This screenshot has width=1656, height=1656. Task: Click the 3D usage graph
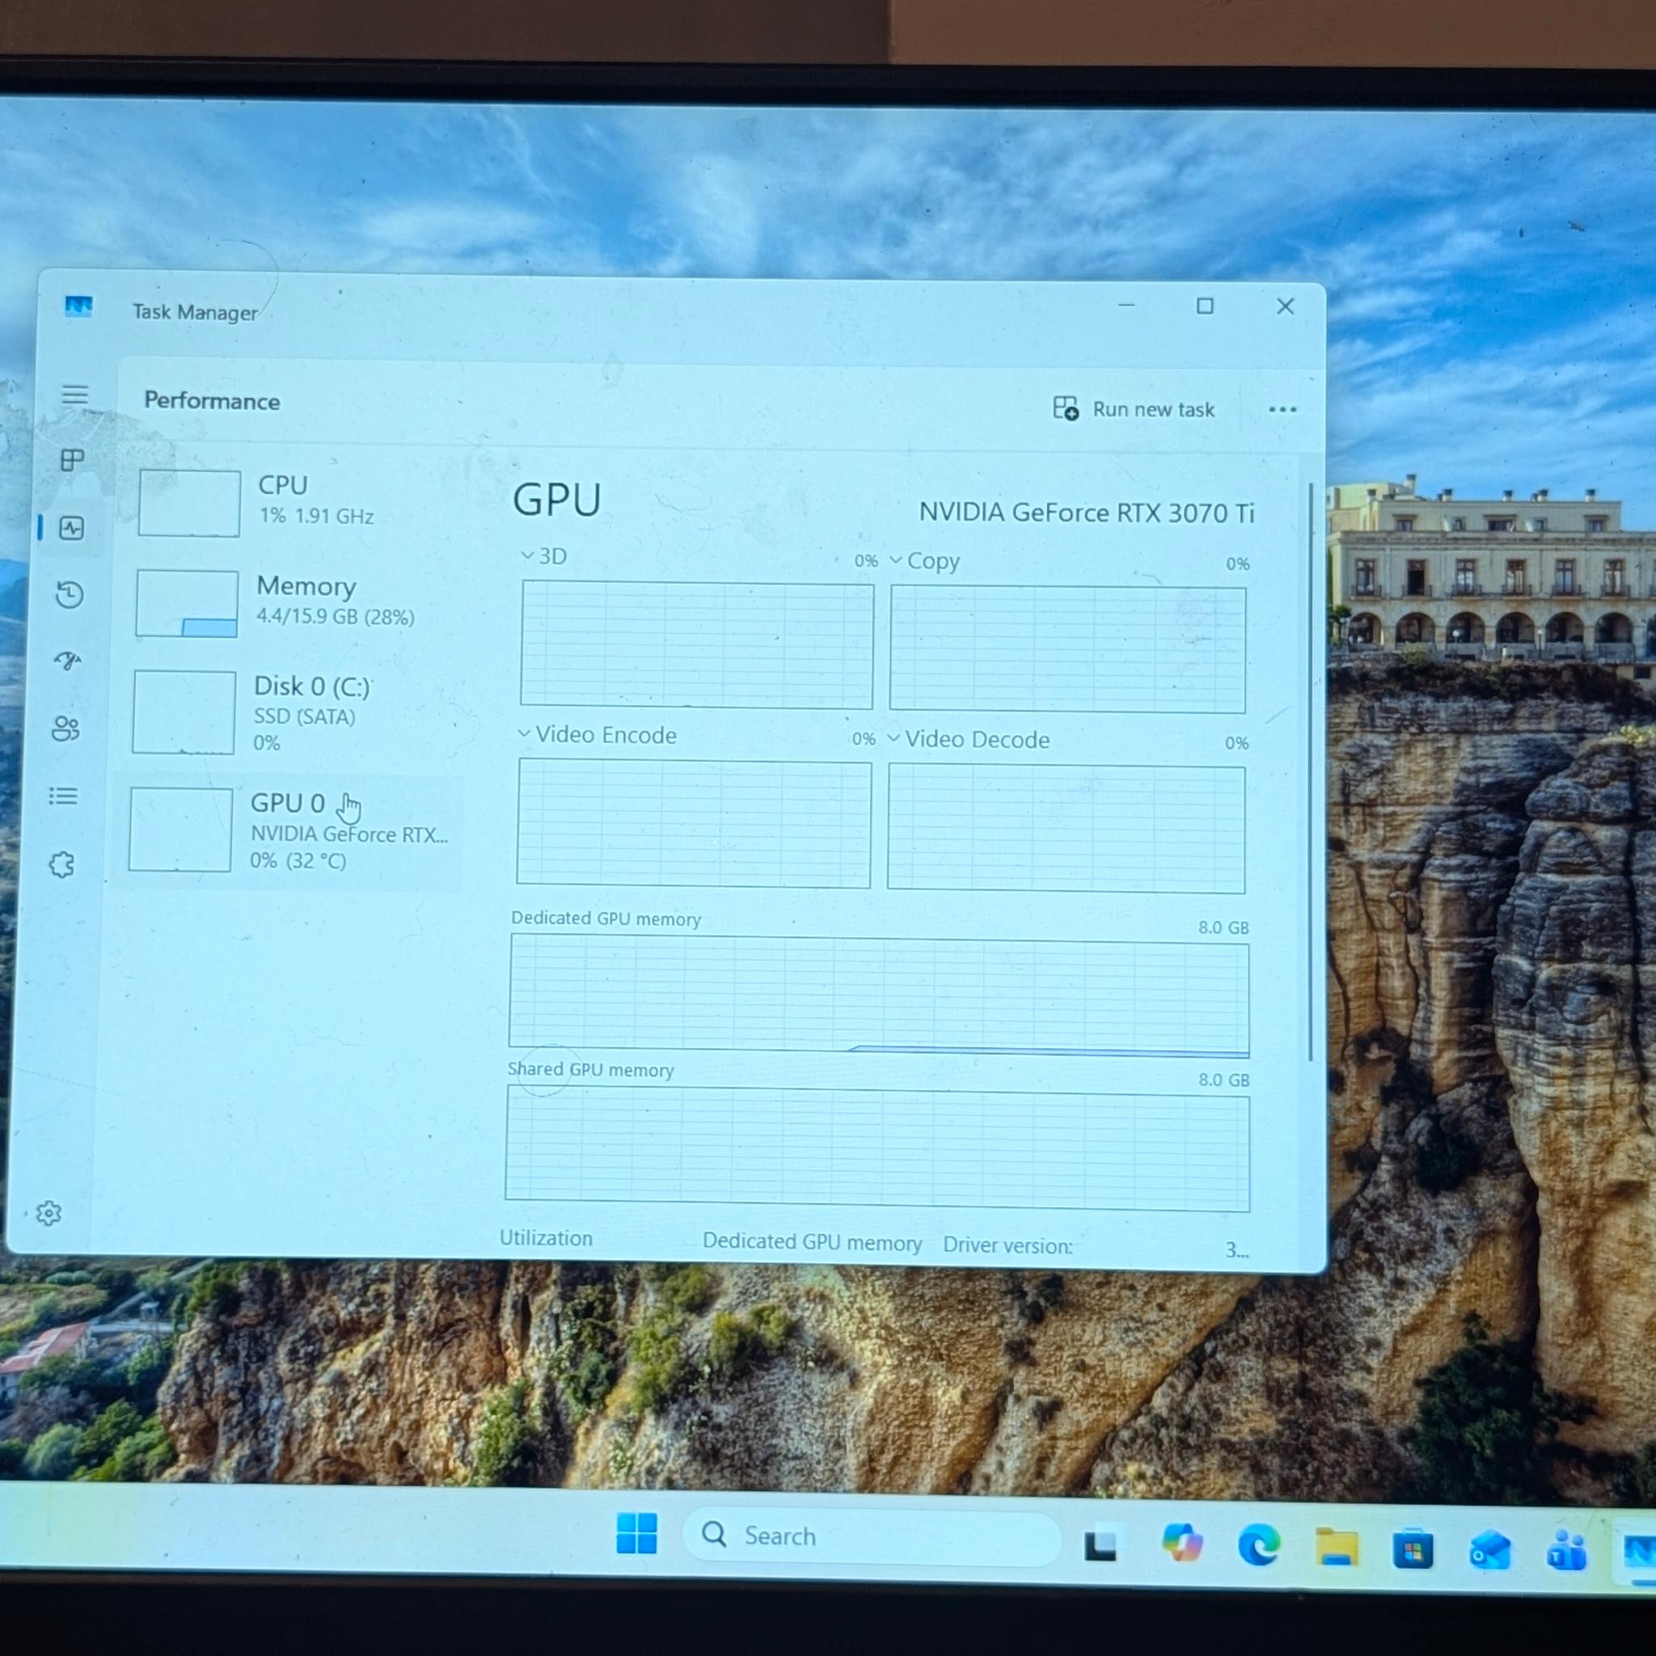click(x=697, y=645)
